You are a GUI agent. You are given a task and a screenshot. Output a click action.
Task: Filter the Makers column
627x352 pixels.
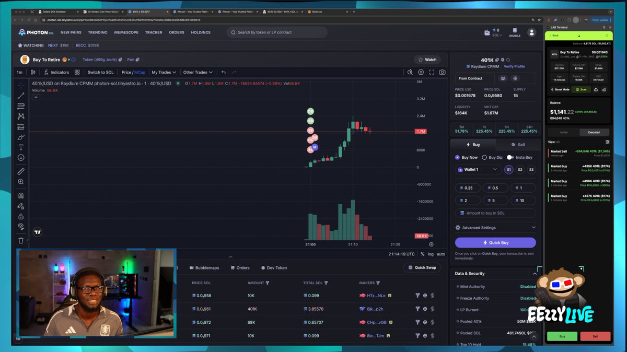coord(378,283)
